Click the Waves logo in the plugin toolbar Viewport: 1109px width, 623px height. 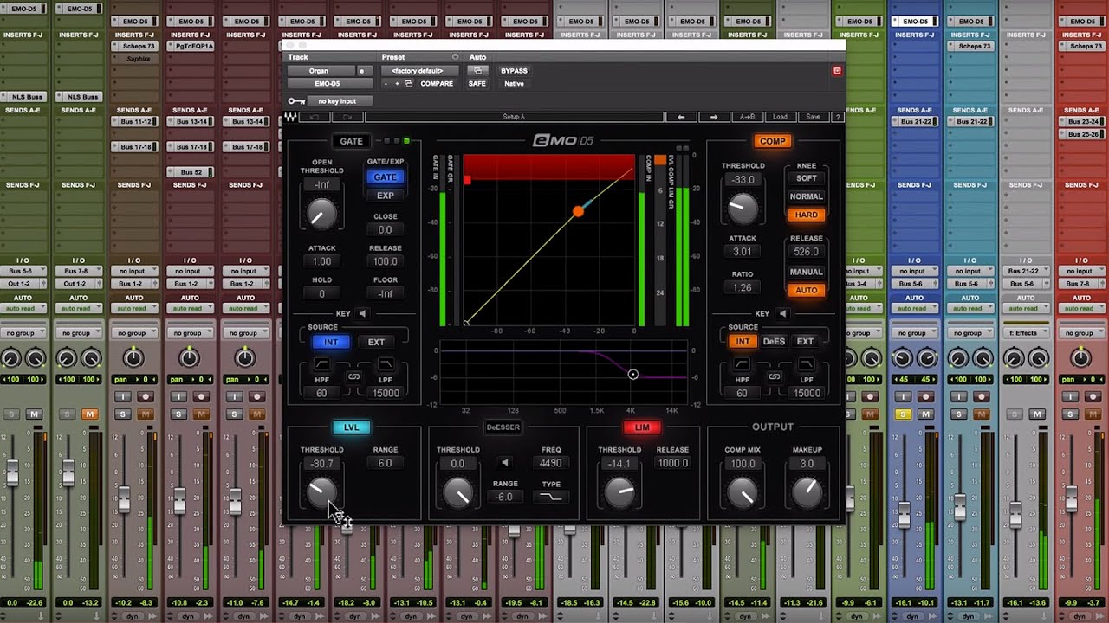290,117
